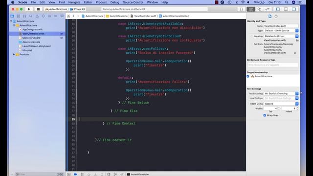The width and height of the screenshot is (313, 176).
Task: Open Simulate Location in debug bar
Action: (x=122, y=174)
